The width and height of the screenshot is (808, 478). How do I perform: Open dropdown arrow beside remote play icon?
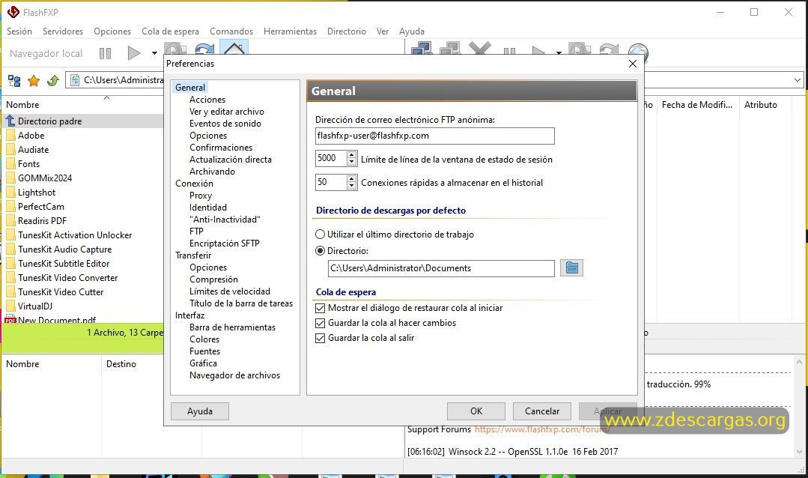pyautogui.click(x=559, y=52)
